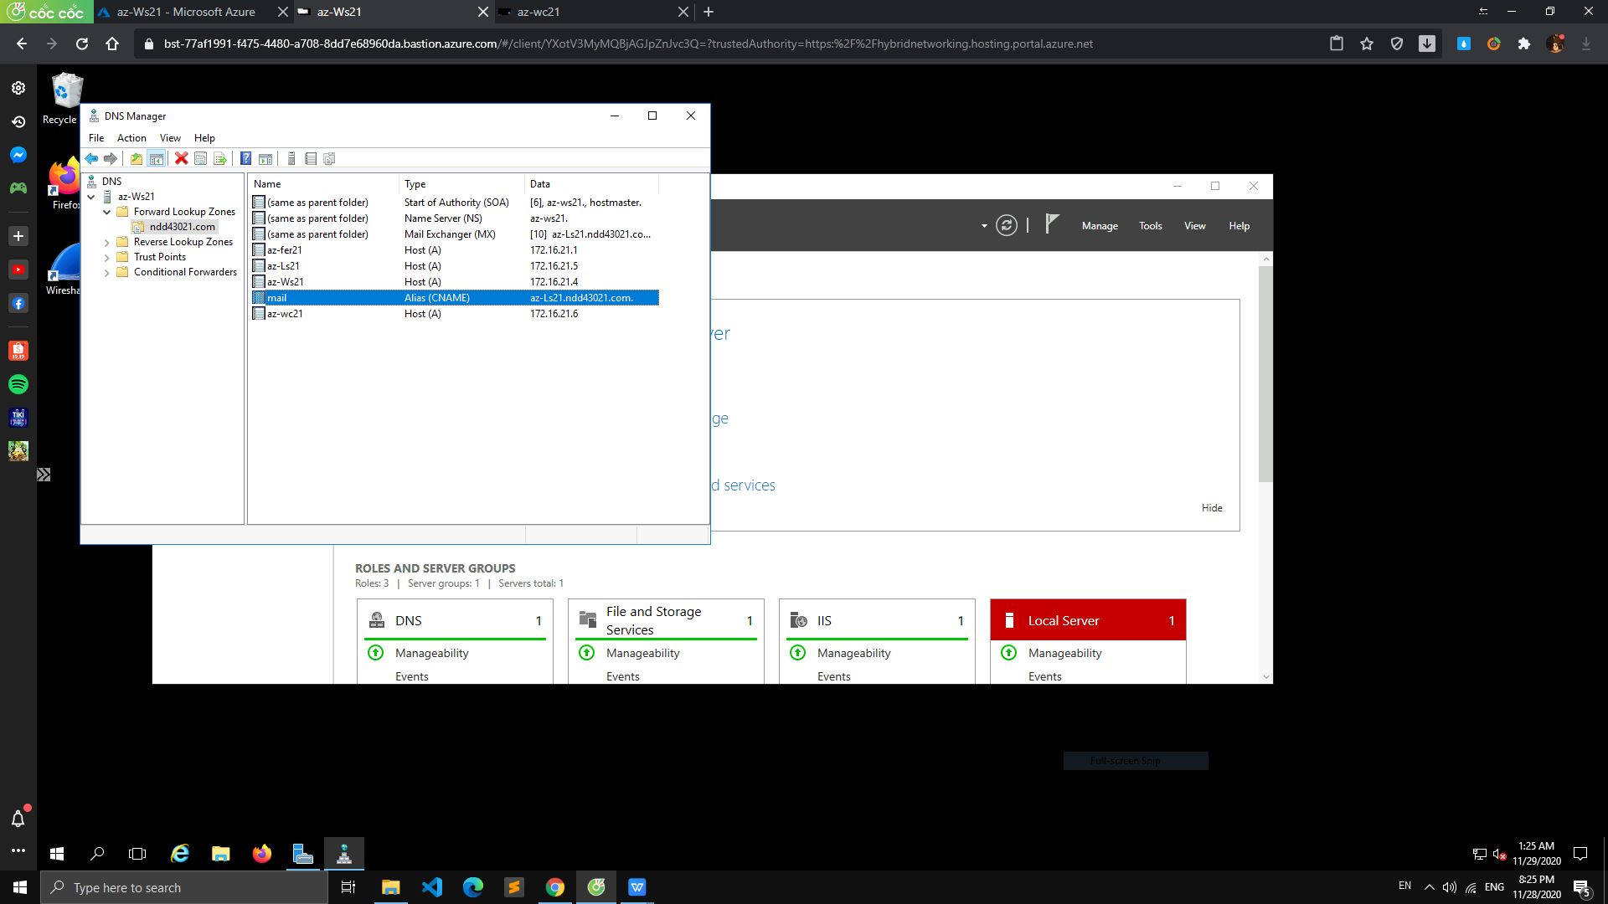Image resolution: width=1608 pixels, height=904 pixels.
Task: Open the Action menu in DNS Manager
Action: (x=131, y=137)
